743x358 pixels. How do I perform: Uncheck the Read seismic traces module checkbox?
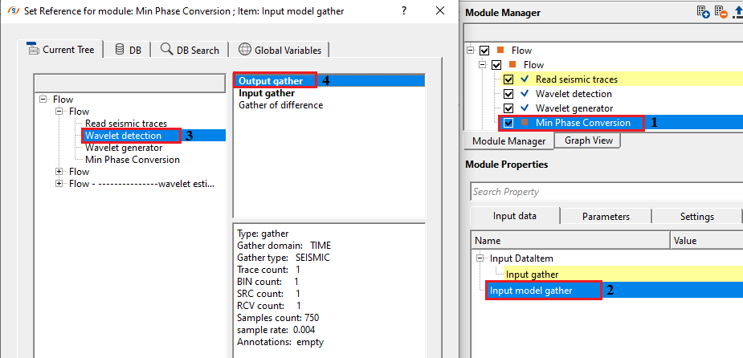point(508,79)
